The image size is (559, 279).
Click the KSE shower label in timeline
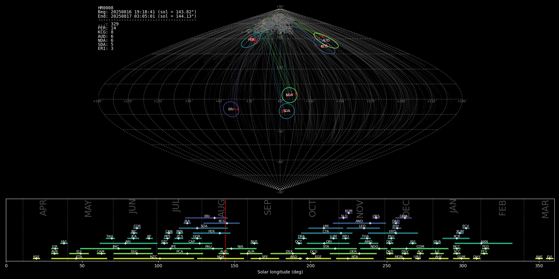pyautogui.click(x=36, y=257)
